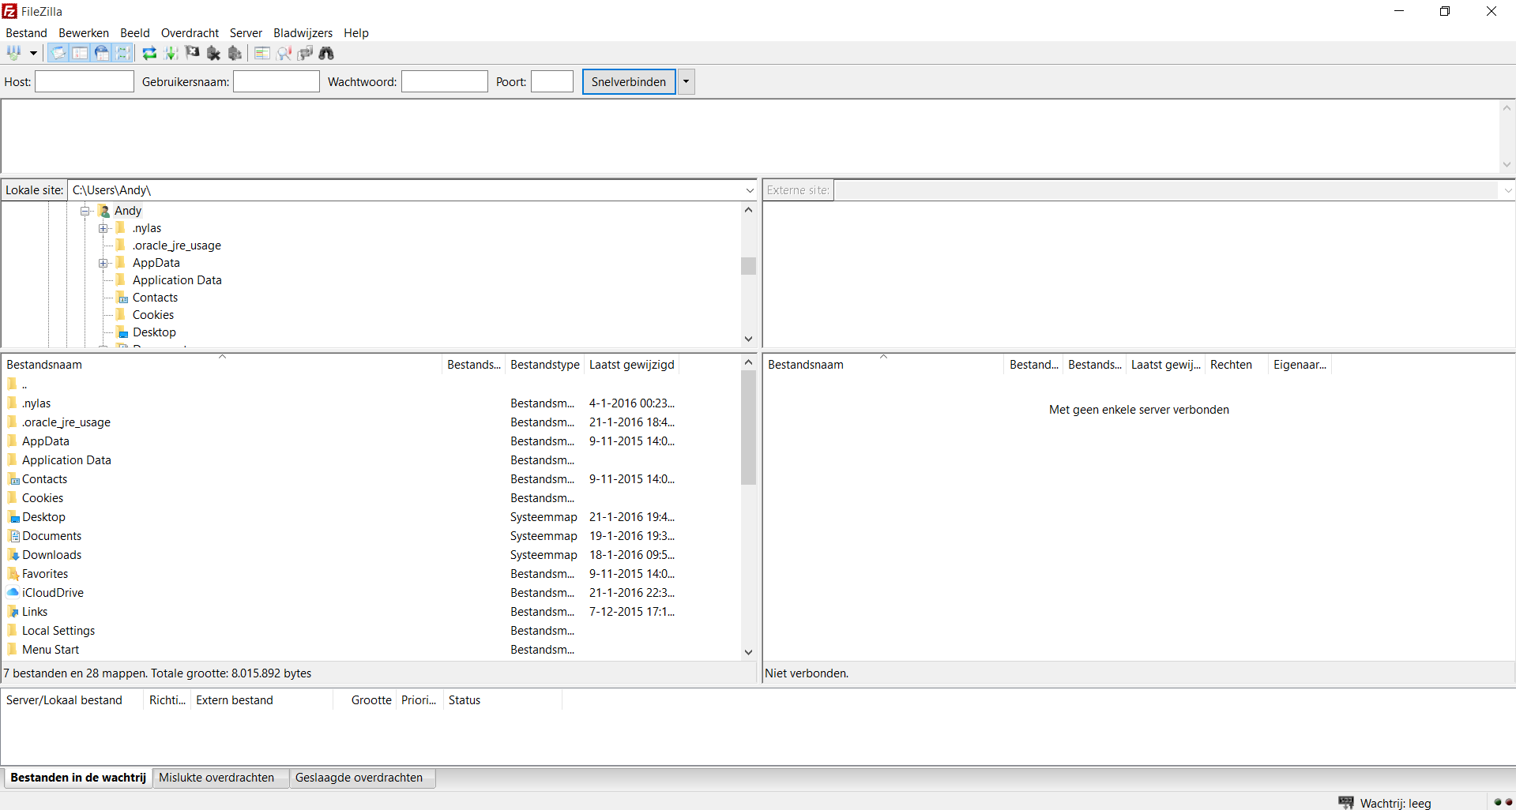
Task: Toggle the synchronized browsing icon
Action: click(305, 53)
